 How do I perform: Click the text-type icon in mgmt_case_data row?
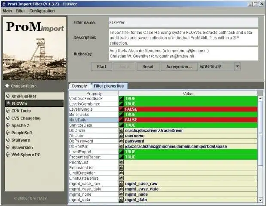pyautogui.click(x=121, y=189)
